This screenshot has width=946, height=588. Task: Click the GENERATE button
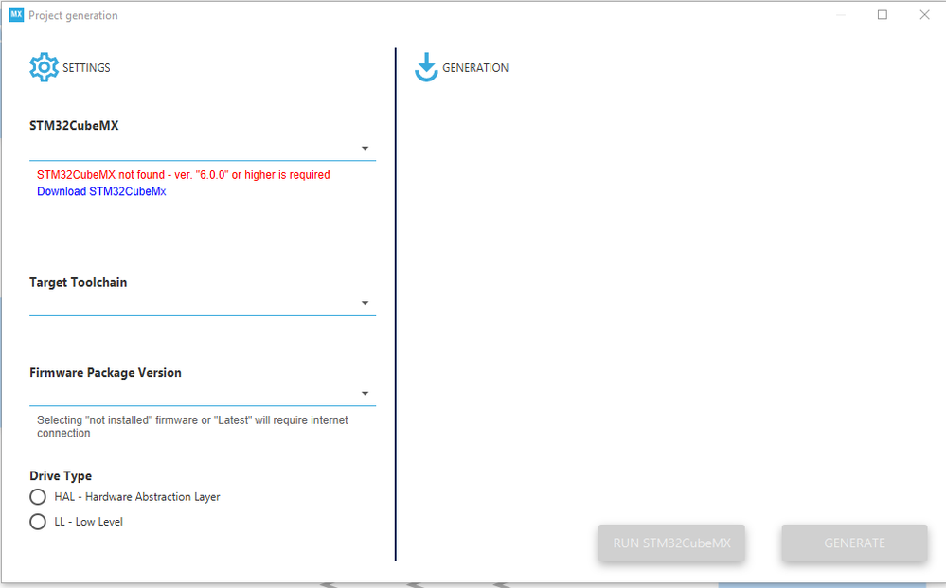[854, 543]
